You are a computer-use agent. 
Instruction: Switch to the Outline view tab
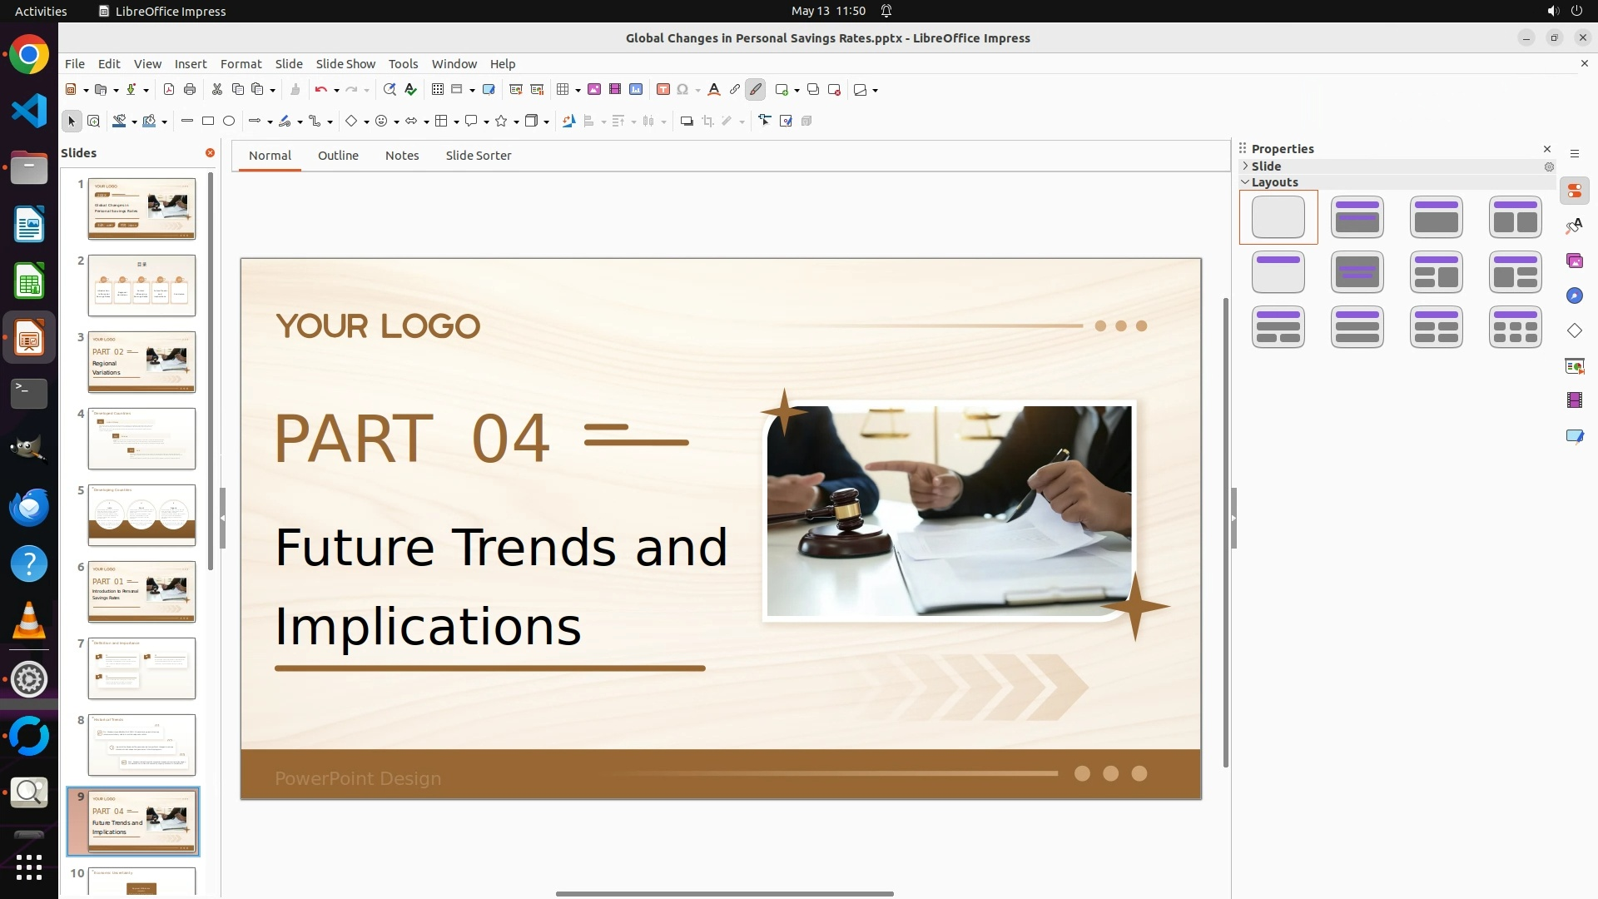(x=338, y=156)
